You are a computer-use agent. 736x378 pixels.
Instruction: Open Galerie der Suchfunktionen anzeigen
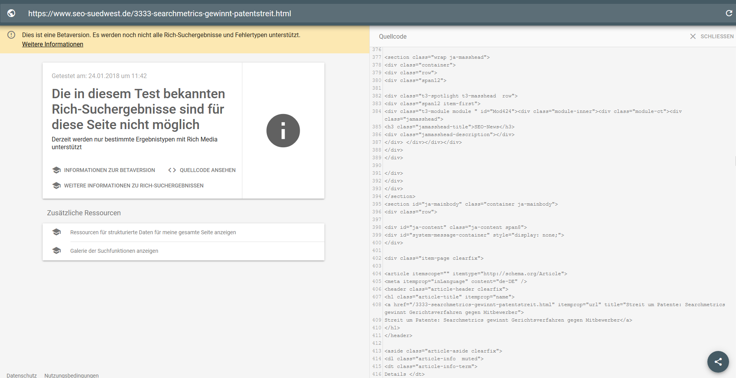click(113, 250)
